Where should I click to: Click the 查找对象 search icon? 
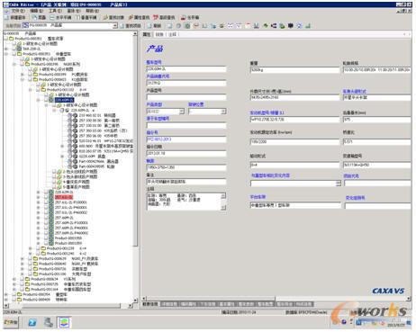[x=105, y=18]
